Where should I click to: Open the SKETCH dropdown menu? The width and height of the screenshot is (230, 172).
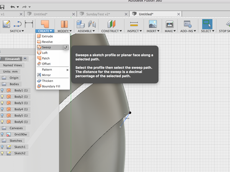point(17,31)
